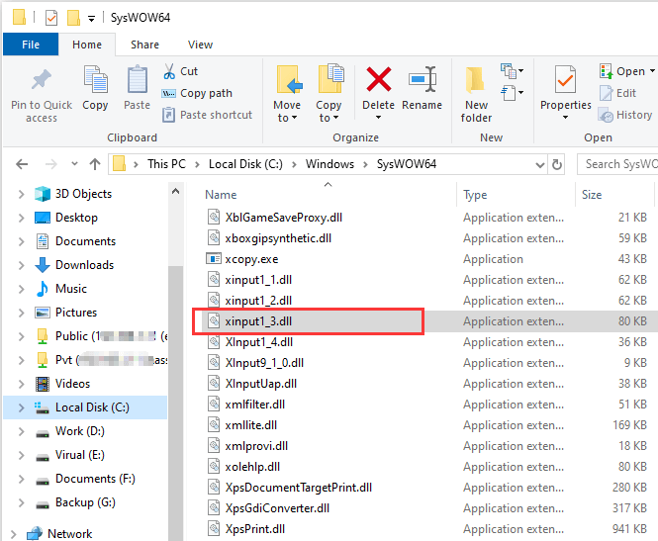Click the Paste icon in the ribbon
This screenshot has height=541, width=658.
pyautogui.click(x=137, y=81)
